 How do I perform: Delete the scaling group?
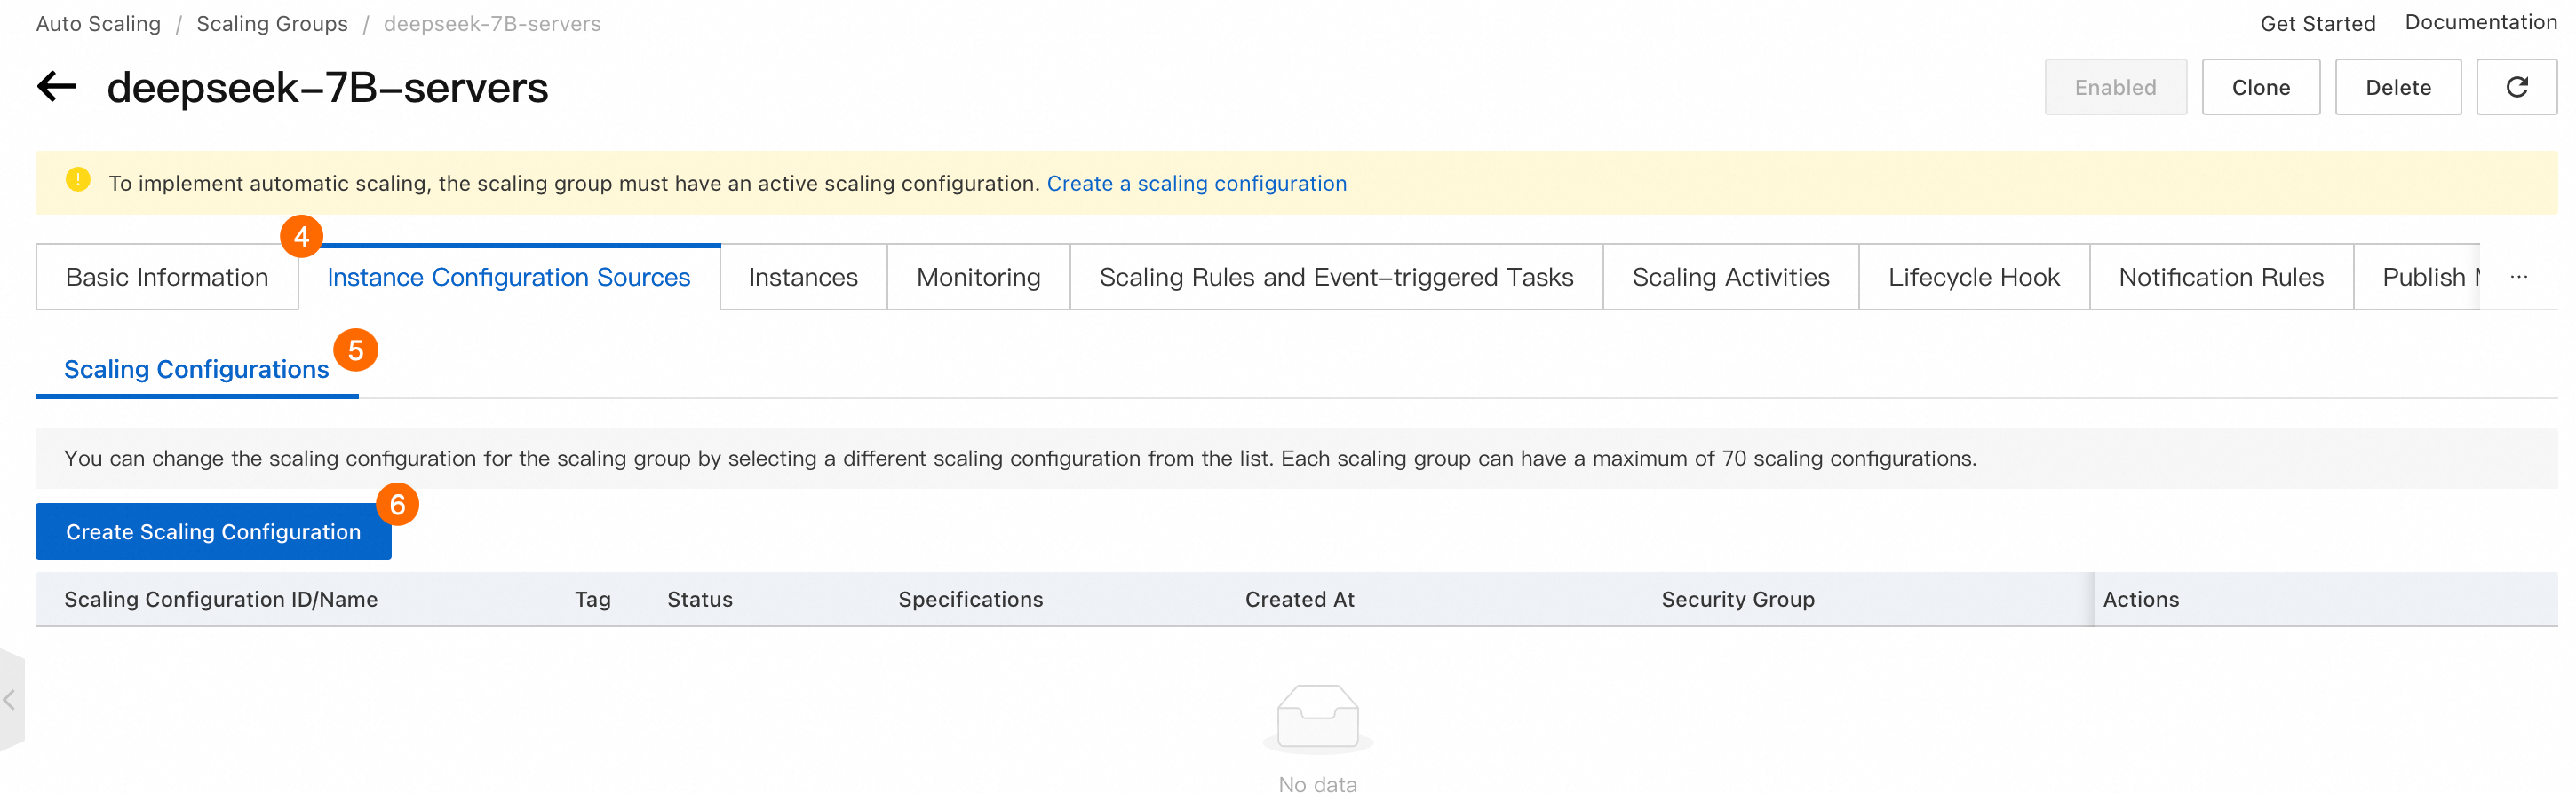click(x=2397, y=87)
